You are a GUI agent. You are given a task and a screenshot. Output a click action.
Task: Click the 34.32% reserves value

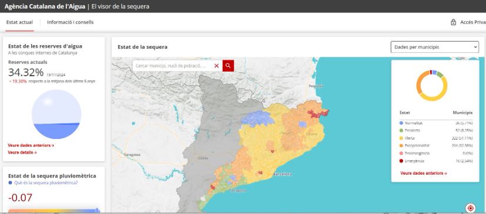[26, 73]
